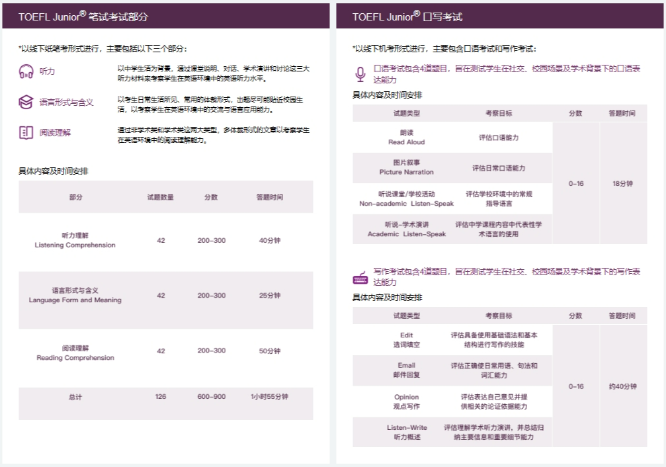Click the open book icon beside 阅读理解

(26, 132)
